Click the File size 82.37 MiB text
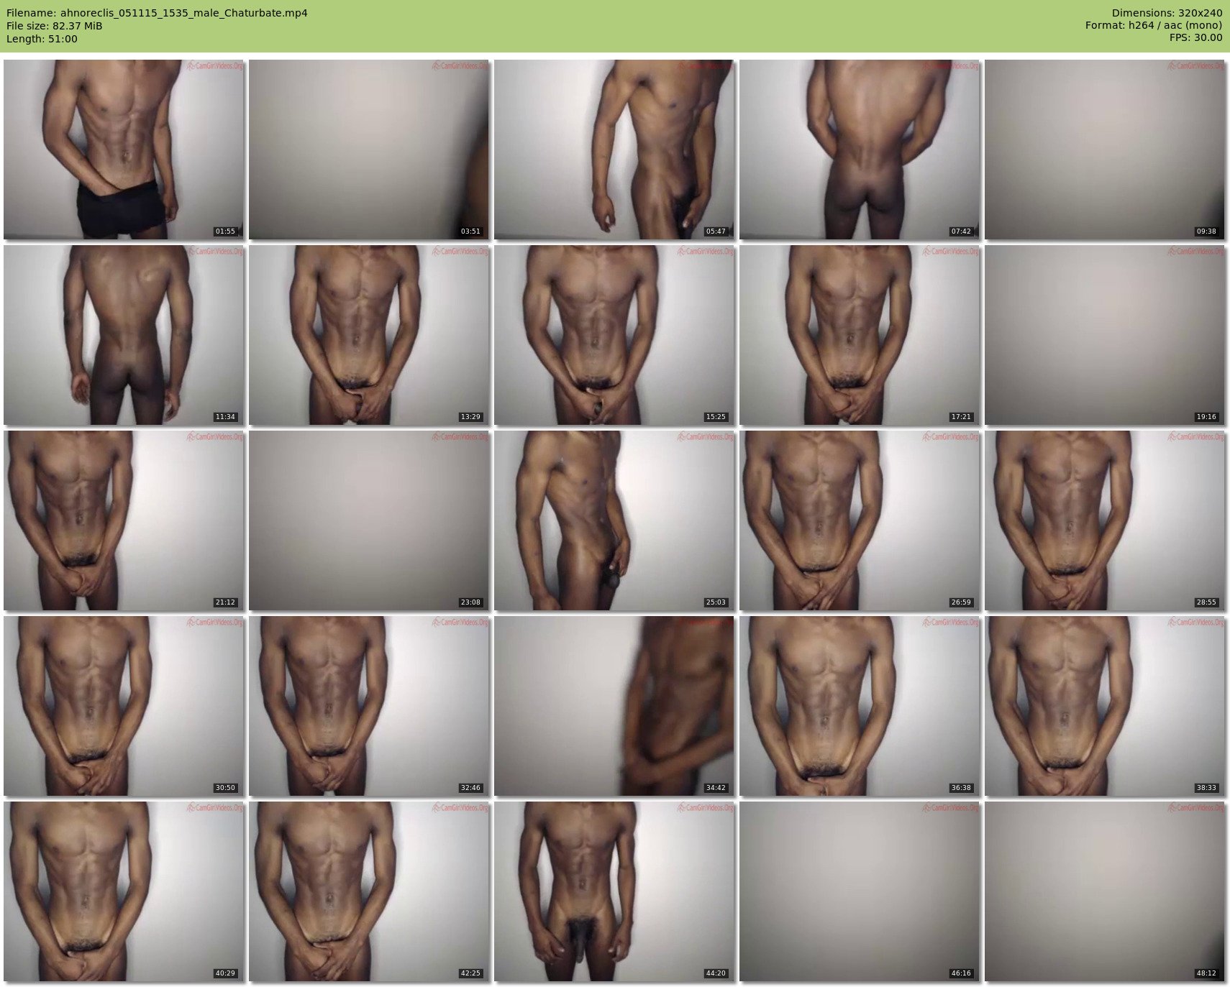The height and width of the screenshot is (987, 1230). [x=55, y=26]
